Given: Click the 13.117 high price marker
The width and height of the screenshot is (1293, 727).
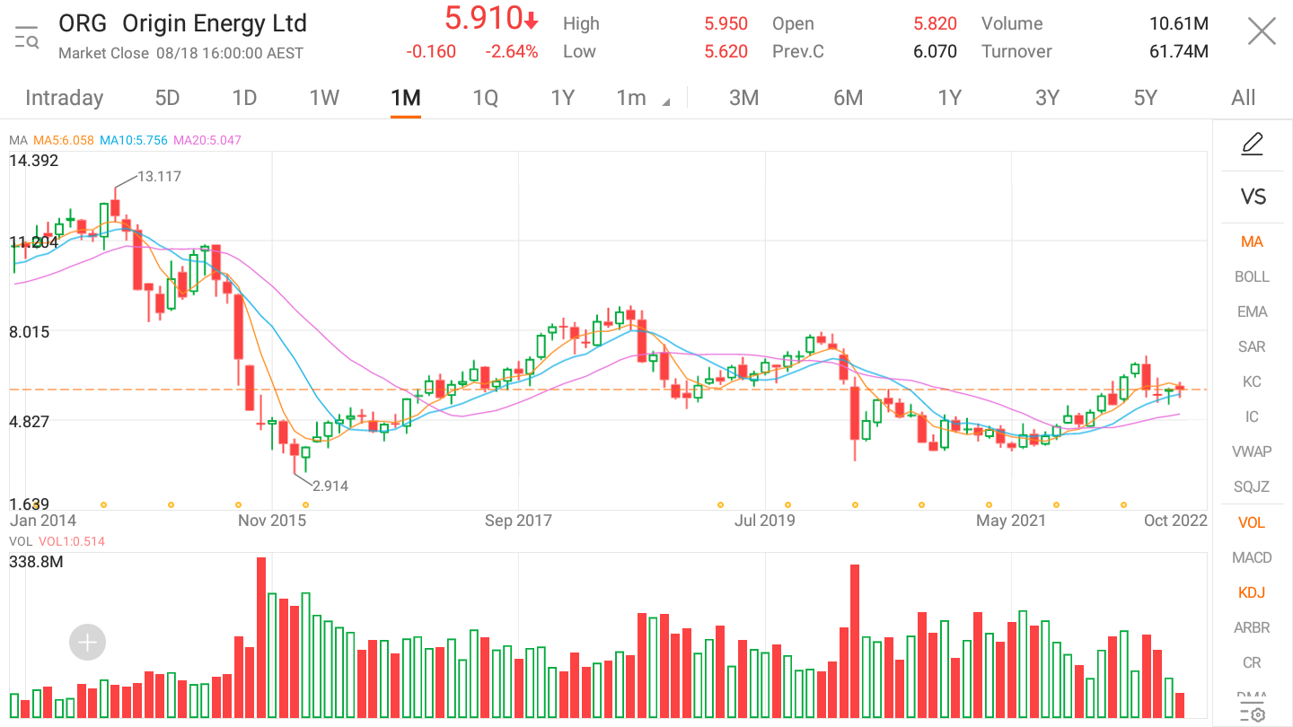Looking at the screenshot, I should (160, 176).
